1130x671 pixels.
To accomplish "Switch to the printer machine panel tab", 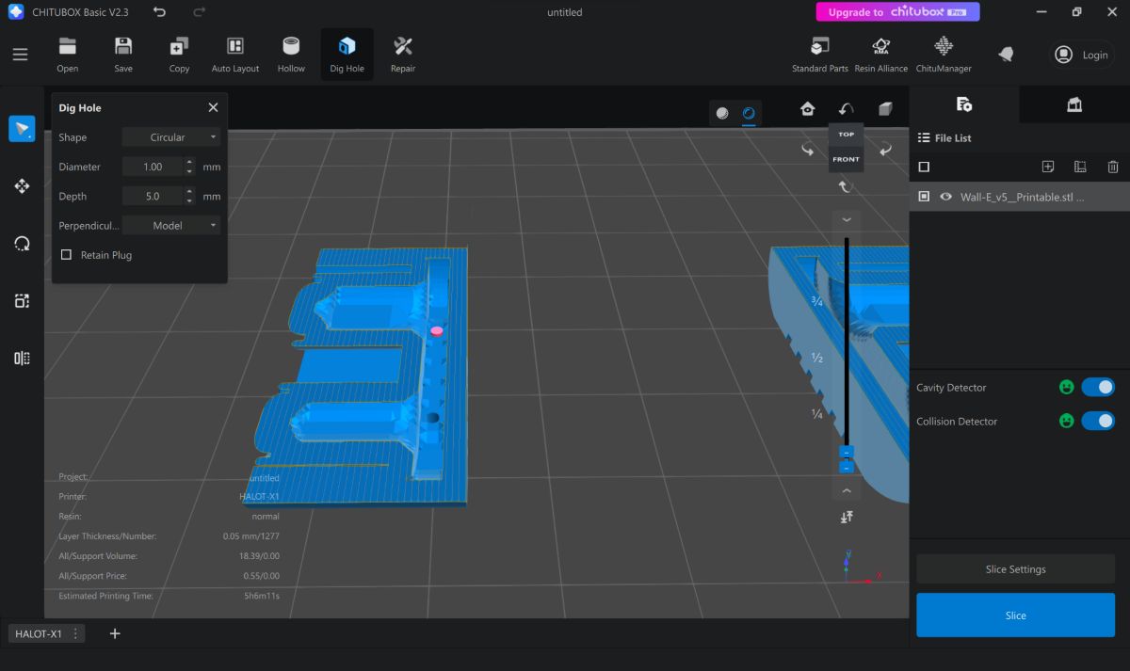I will tap(1074, 104).
